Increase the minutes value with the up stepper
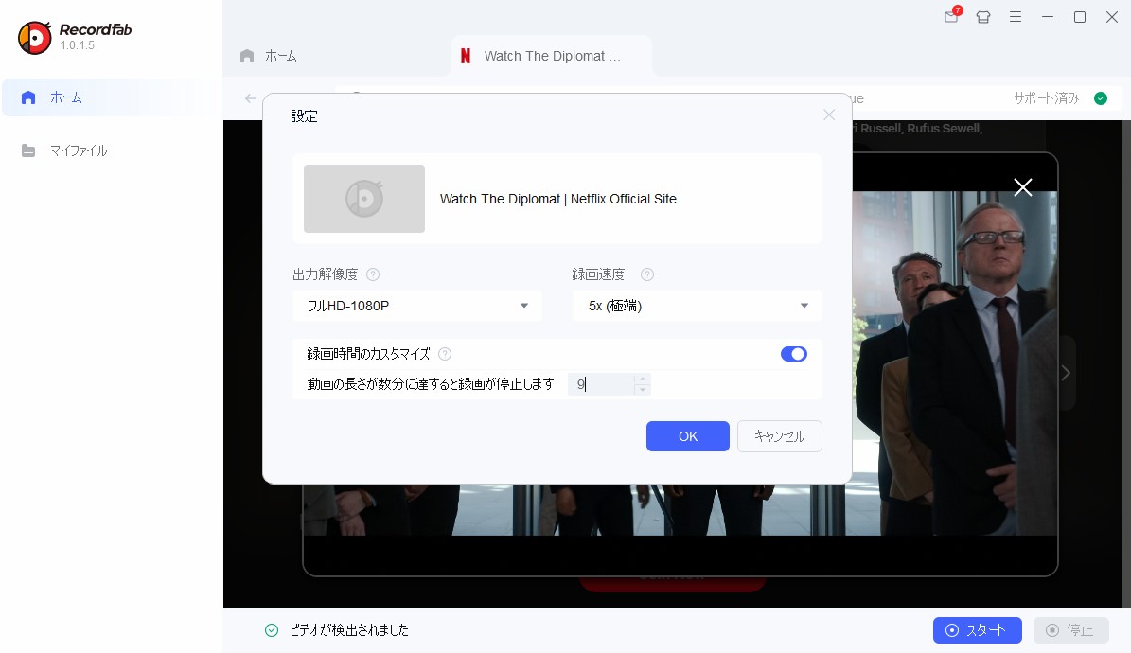Viewport: 1131px width, 653px height. (642, 379)
